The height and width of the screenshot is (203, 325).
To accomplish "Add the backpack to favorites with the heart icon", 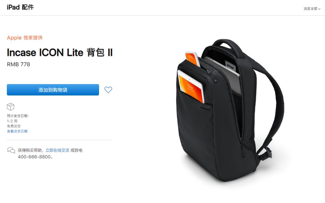I will click(x=108, y=90).
